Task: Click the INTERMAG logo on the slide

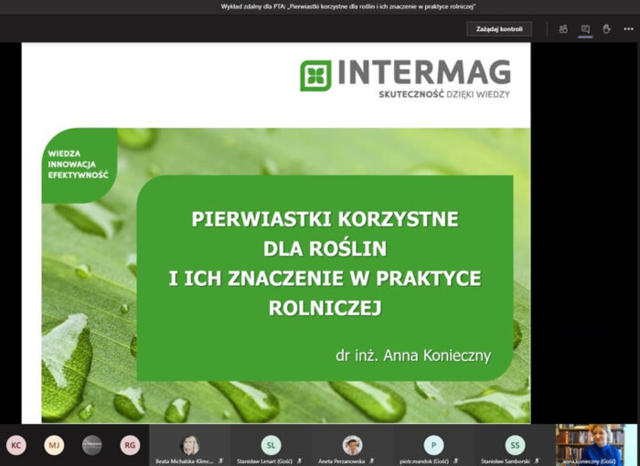Action: [405, 77]
